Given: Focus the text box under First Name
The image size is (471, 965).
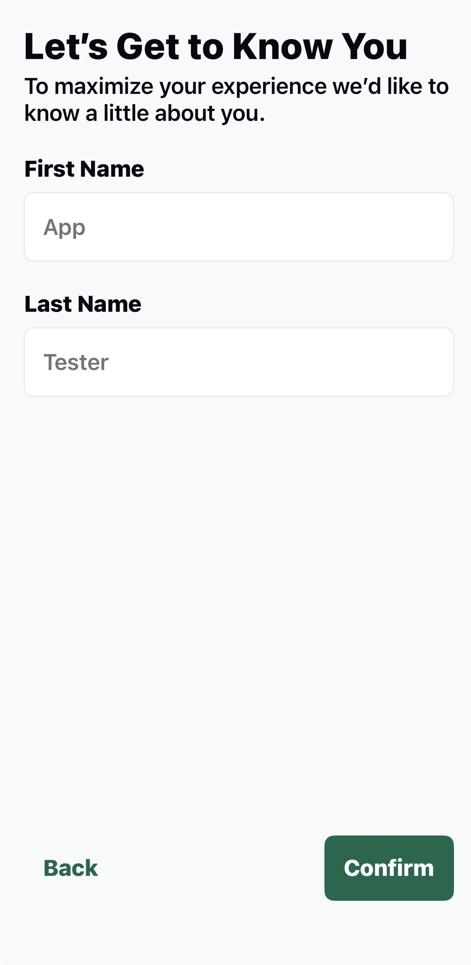Looking at the screenshot, I should click(x=238, y=227).
